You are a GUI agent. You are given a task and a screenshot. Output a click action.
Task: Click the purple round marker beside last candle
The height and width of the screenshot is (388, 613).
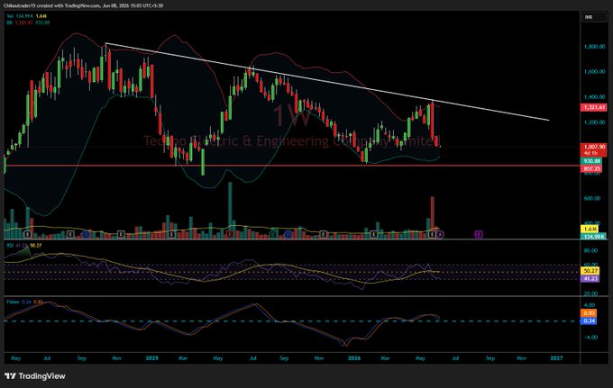point(440,235)
